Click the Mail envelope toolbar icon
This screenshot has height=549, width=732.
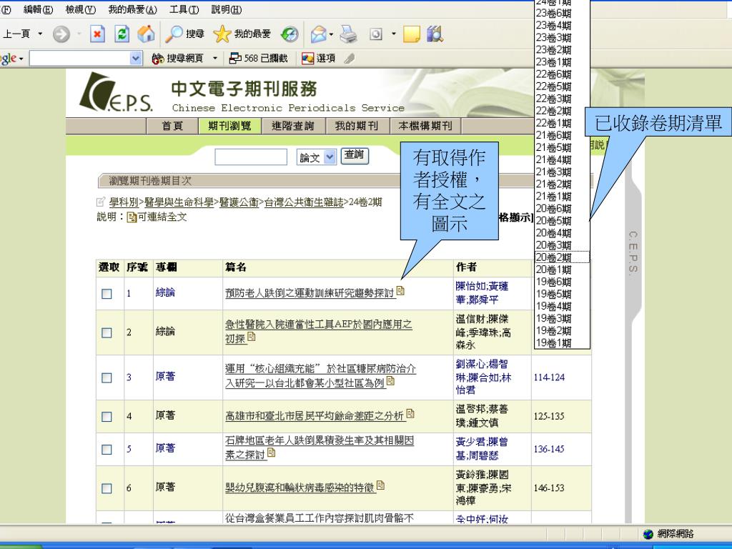pos(318,34)
